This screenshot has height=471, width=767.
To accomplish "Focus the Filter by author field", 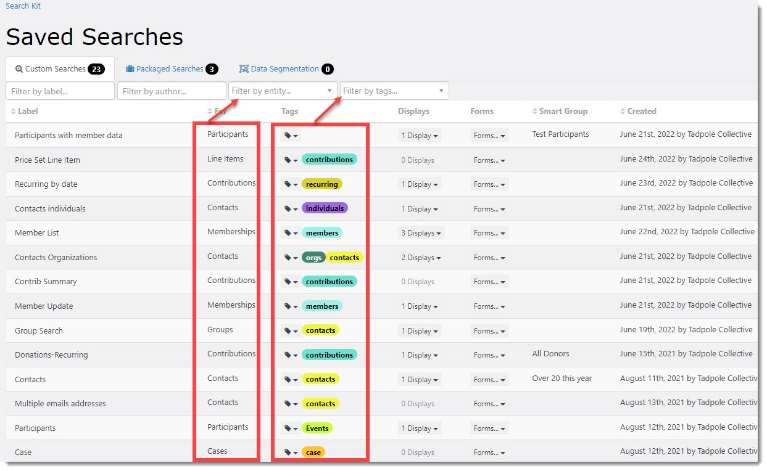I will click(x=172, y=91).
